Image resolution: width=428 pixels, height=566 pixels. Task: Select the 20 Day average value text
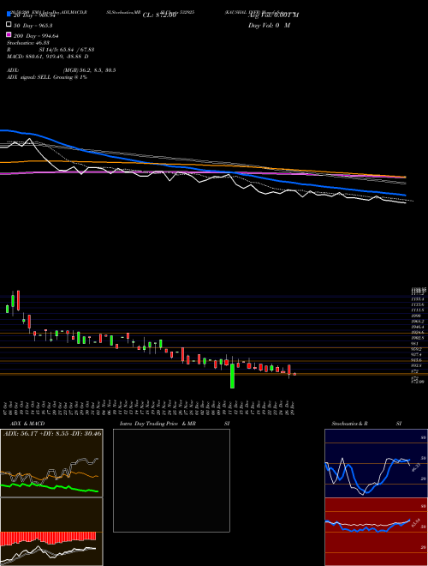34,15
